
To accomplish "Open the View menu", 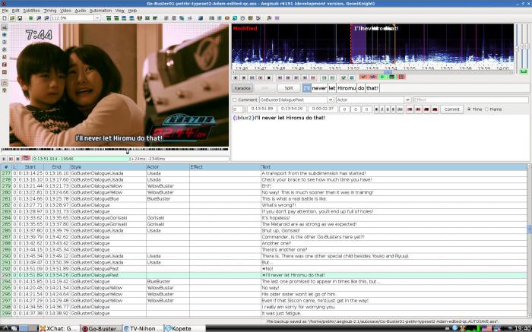I will pyautogui.click(x=119, y=11).
